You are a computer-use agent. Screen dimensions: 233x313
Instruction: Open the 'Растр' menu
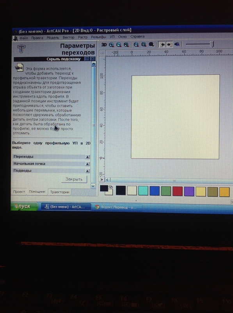pyautogui.click(x=83, y=37)
